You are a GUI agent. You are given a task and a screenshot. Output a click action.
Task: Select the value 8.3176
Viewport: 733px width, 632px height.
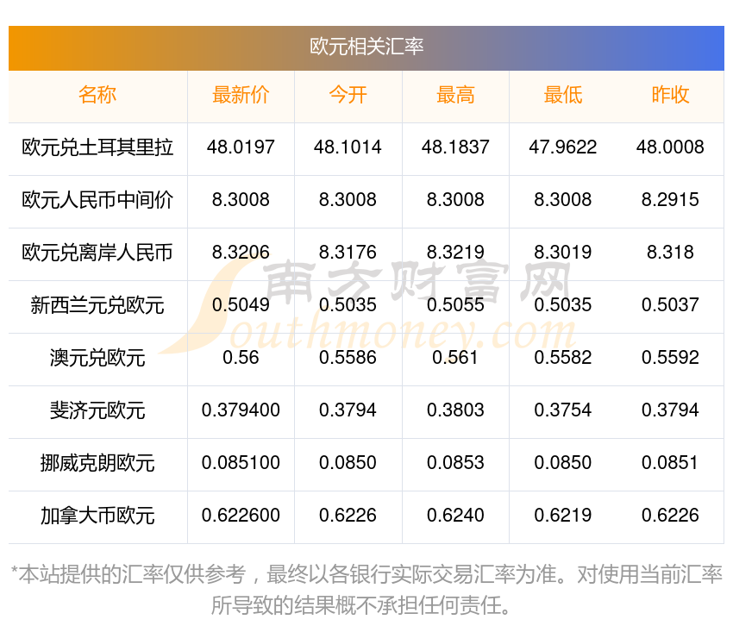click(348, 253)
